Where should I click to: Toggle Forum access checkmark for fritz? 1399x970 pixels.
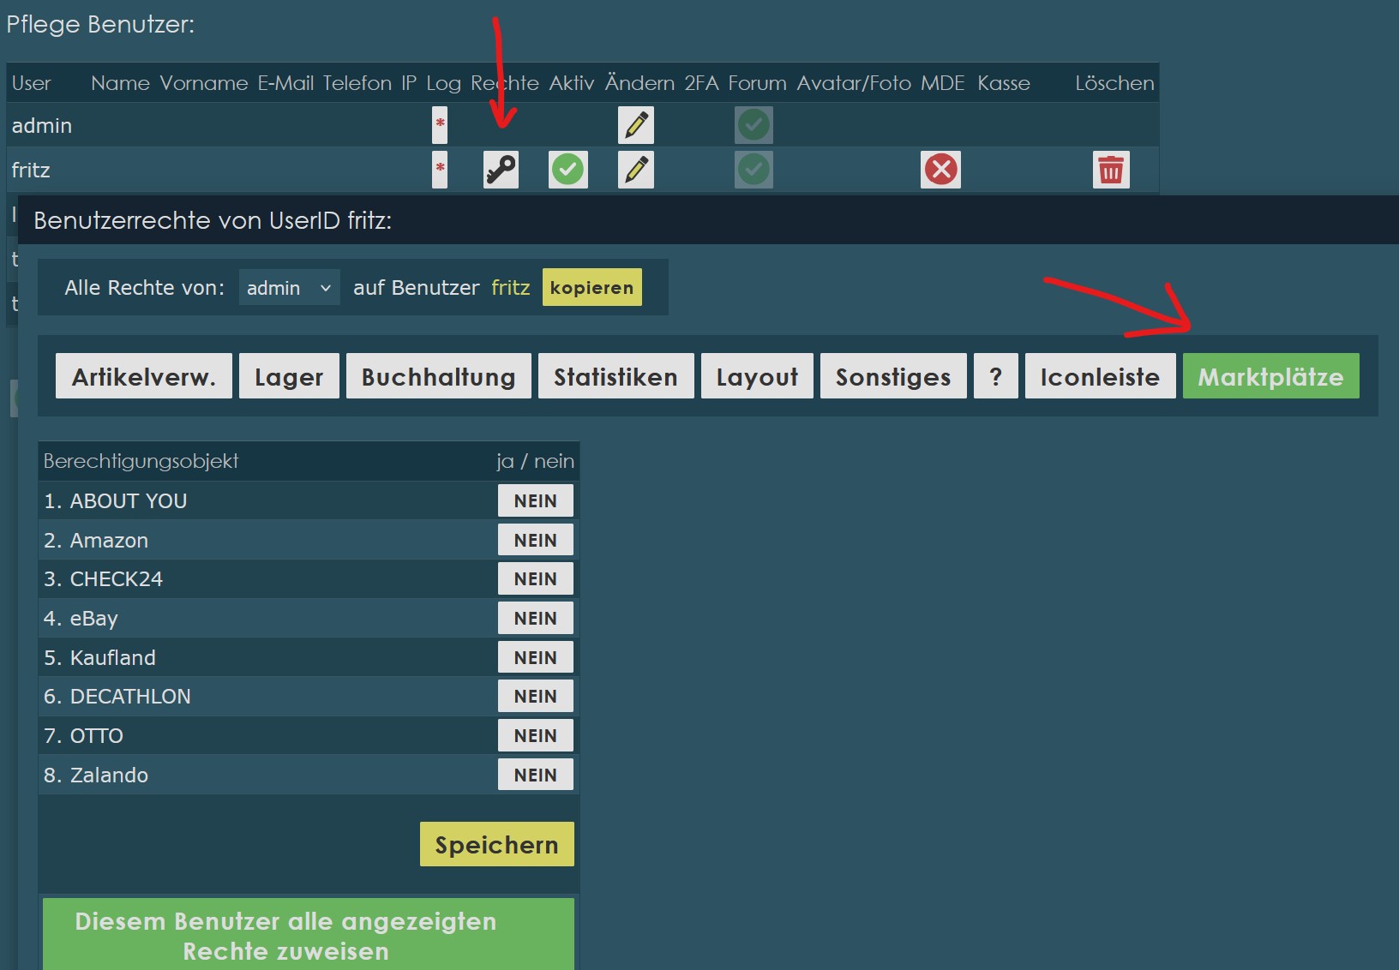coord(754,170)
